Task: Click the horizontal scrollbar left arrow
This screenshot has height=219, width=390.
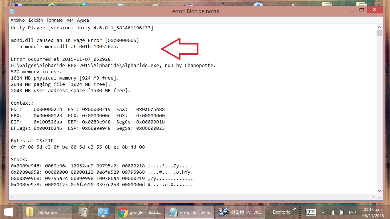Action: [x=12, y=197]
